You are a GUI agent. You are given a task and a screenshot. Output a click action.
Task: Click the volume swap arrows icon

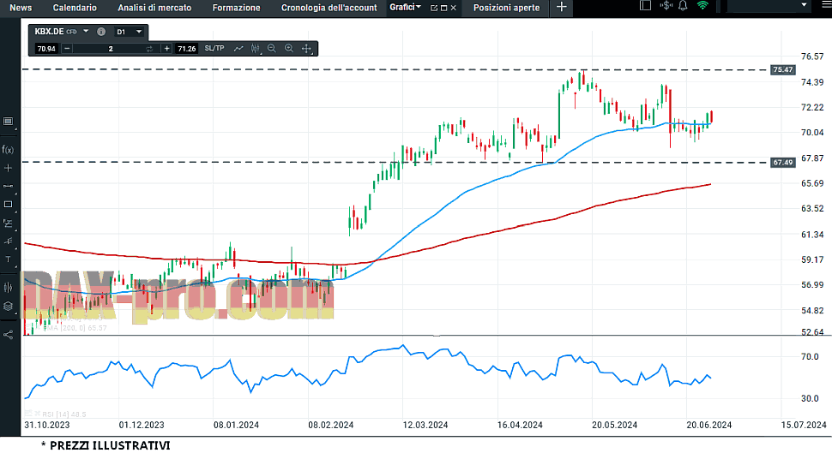(x=149, y=49)
